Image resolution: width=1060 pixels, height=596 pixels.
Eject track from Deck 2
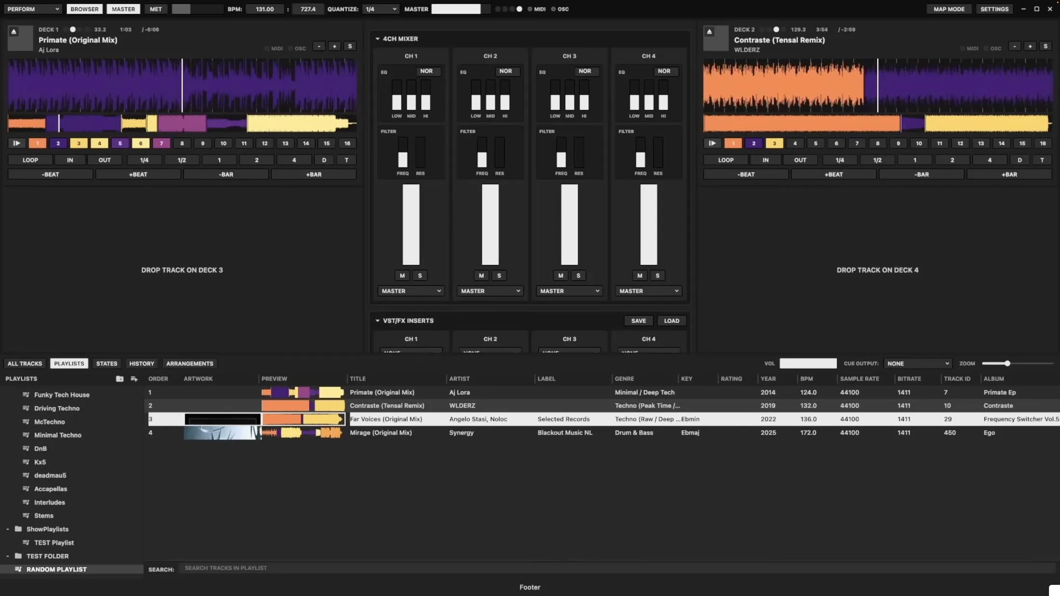click(x=709, y=32)
